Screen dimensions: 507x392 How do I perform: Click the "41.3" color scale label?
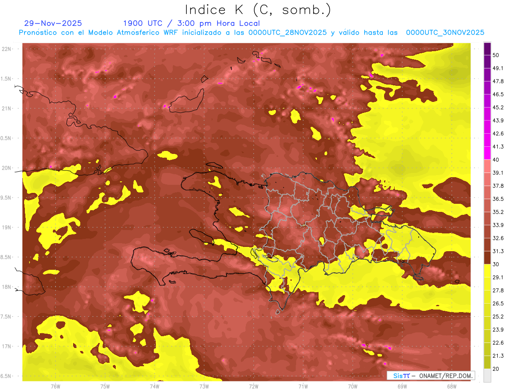coord(498,147)
